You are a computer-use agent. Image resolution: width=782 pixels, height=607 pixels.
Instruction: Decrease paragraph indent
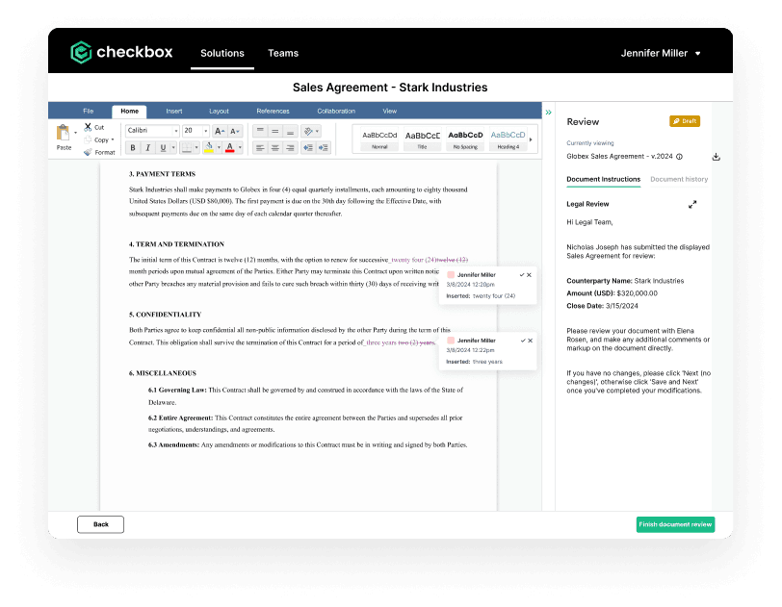pyautogui.click(x=308, y=147)
